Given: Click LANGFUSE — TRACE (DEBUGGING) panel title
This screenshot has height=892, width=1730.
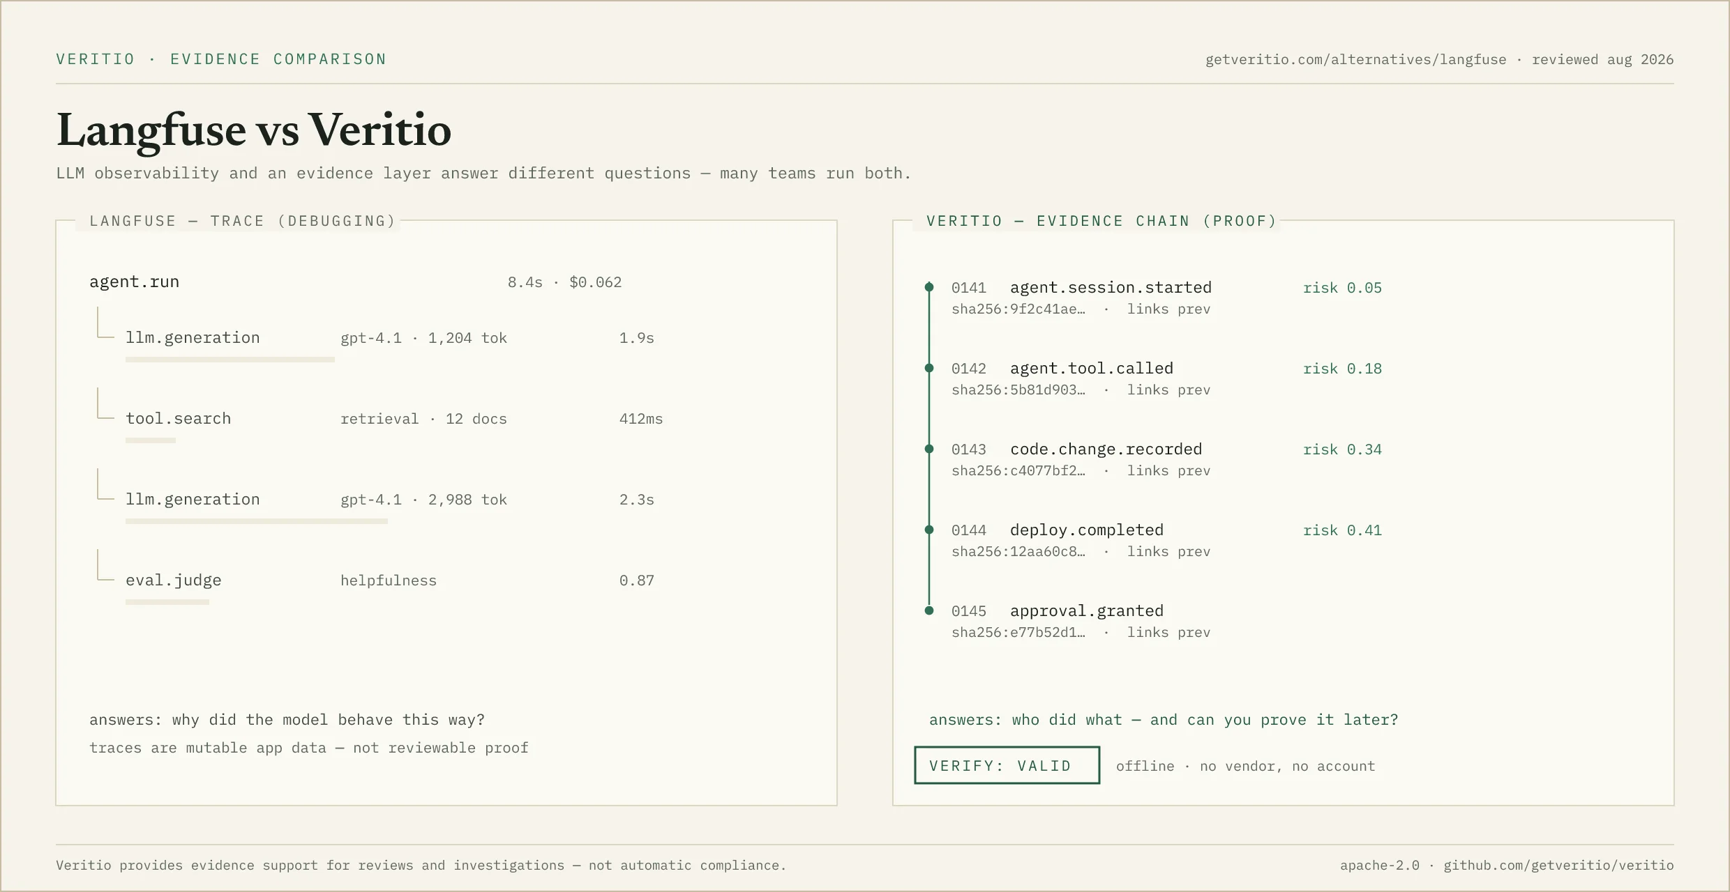Looking at the screenshot, I should coord(242,221).
